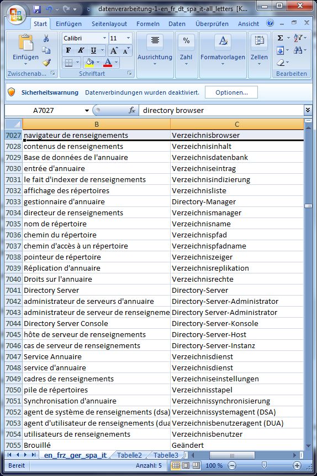Open Customize Quick Access Toolbar dropdown
Screen dimensions: 317x476
(89, 9)
